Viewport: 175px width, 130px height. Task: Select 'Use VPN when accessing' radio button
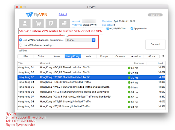tap(21, 45)
